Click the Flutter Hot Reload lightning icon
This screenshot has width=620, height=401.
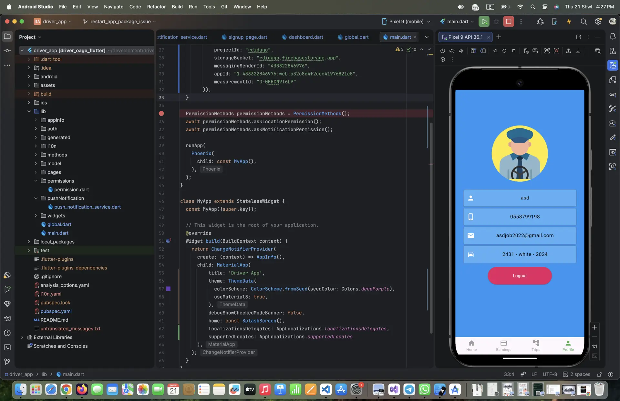[x=569, y=22]
